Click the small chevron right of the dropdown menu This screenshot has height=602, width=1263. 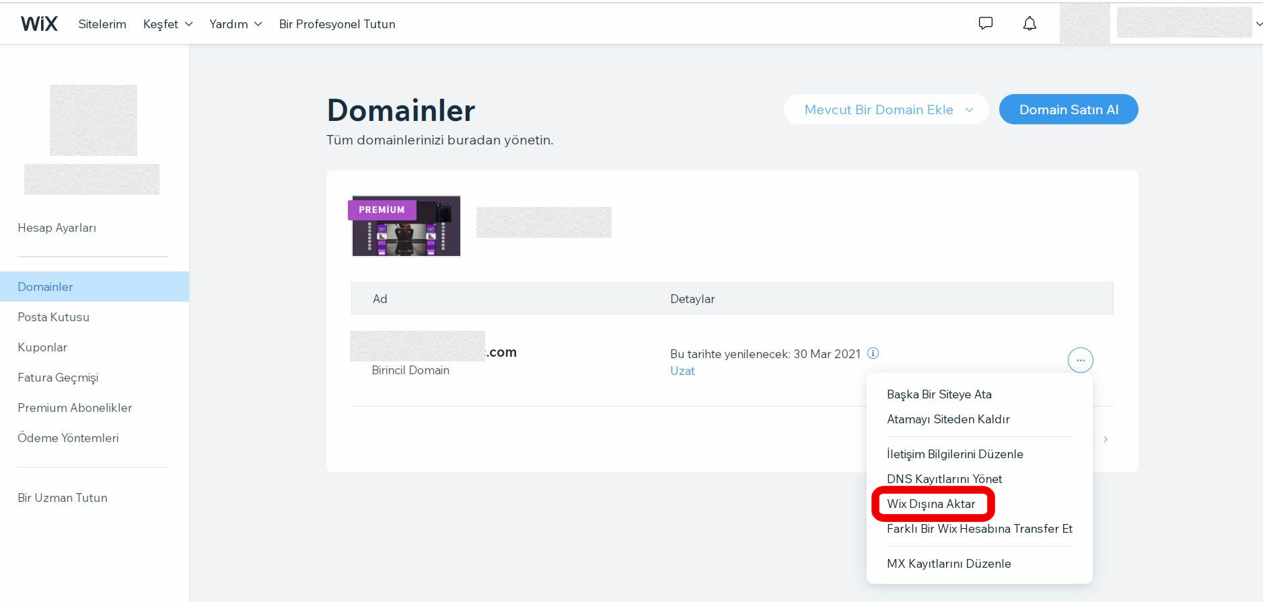pyautogui.click(x=1106, y=439)
